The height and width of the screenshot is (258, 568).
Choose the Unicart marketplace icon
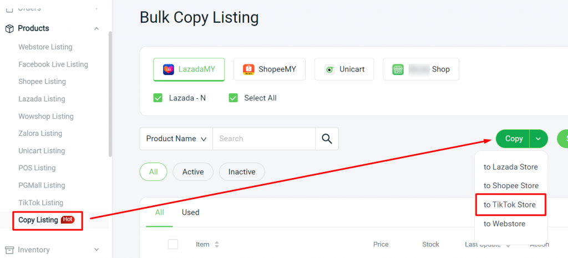[329, 69]
